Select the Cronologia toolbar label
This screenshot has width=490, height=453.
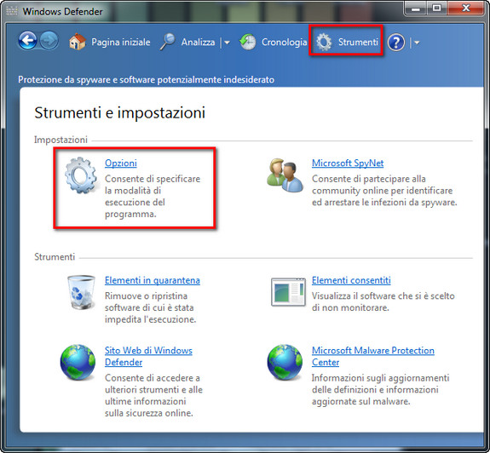284,42
